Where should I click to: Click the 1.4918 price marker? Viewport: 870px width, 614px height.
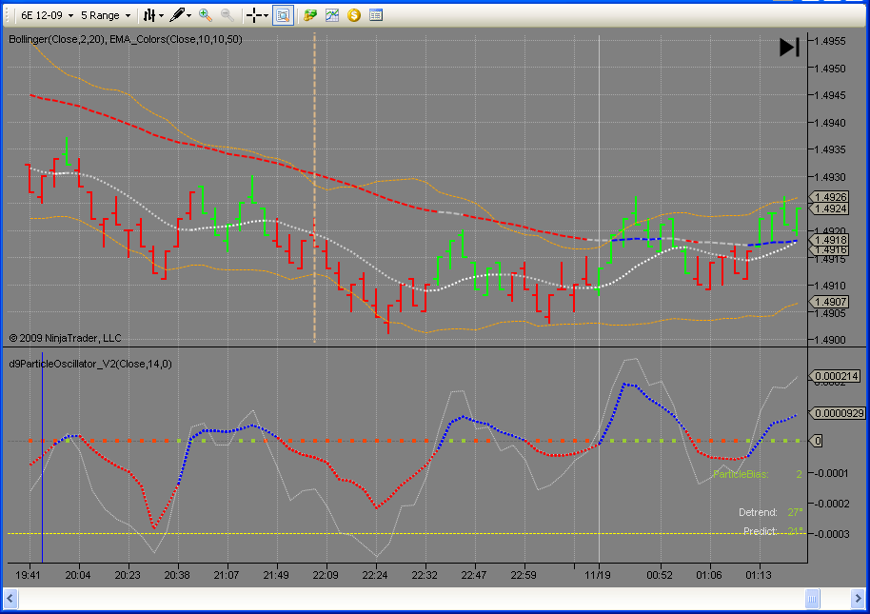tap(829, 240)
